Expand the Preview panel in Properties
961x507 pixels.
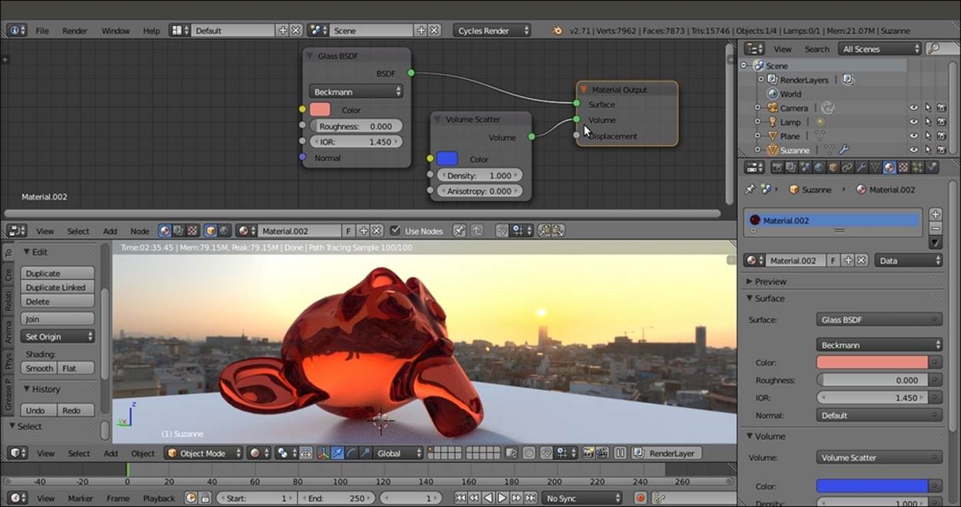click(770, 282)
